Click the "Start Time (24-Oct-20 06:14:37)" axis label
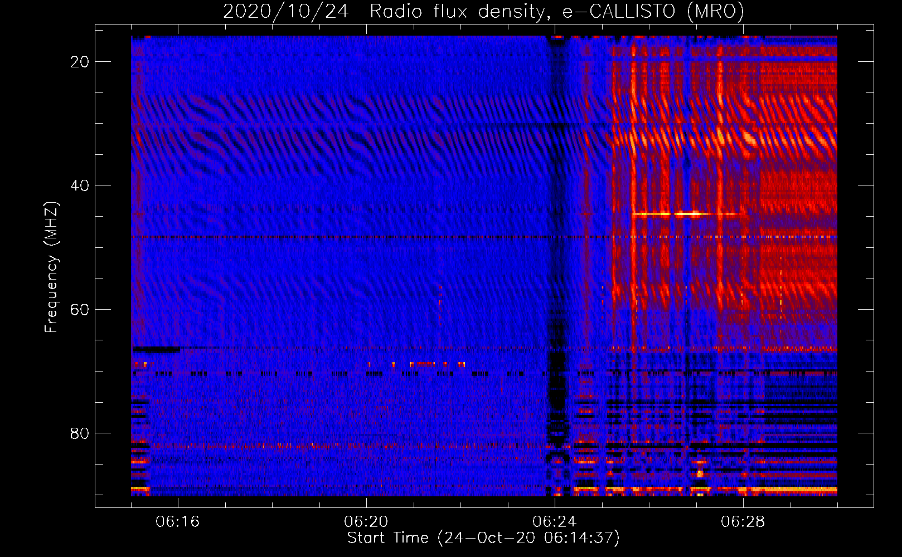This screenshot has width=902, height=557. click(x=483, y=538)
